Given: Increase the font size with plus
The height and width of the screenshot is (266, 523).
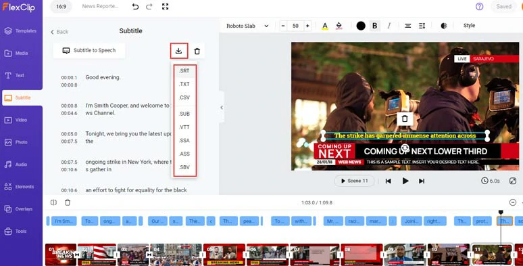Looking at the screenshot, I should click(307, 26).
